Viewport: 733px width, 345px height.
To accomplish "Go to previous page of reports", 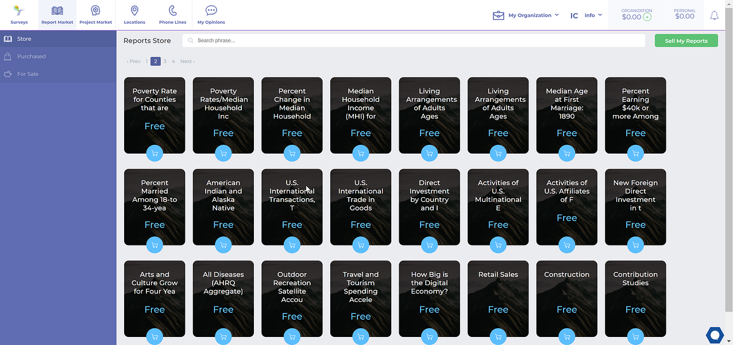I will point(133,62).
